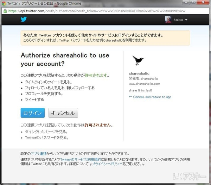The width and height of the screenshot is (211, 185).
Task: Open the プライバシーポリシー link
Action: coord(107,164)
